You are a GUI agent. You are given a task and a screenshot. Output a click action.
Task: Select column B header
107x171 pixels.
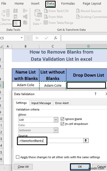(25, 46)
